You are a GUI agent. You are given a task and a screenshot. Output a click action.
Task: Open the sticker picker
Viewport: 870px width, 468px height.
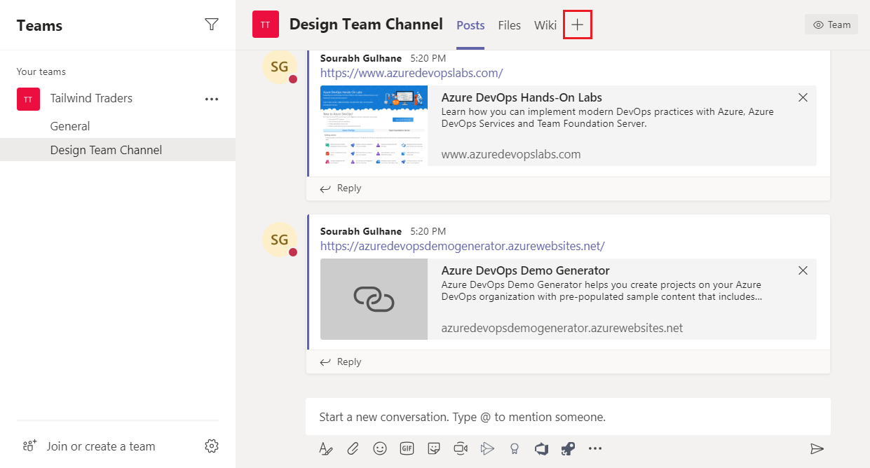point(434,448)
